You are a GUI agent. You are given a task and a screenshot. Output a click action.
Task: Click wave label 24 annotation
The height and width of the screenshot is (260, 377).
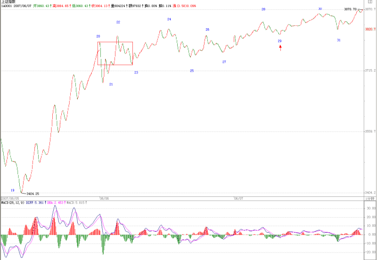pos(169,19)
